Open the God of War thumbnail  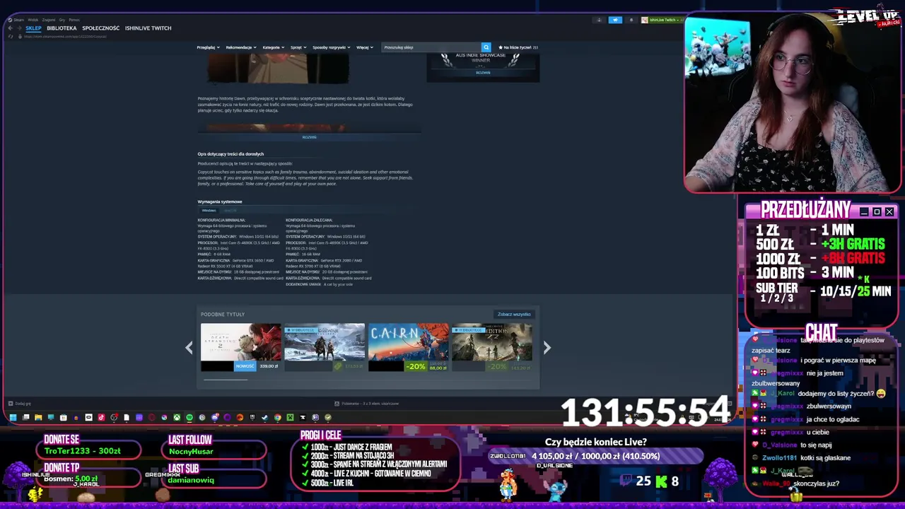click(x=325, y=342)
